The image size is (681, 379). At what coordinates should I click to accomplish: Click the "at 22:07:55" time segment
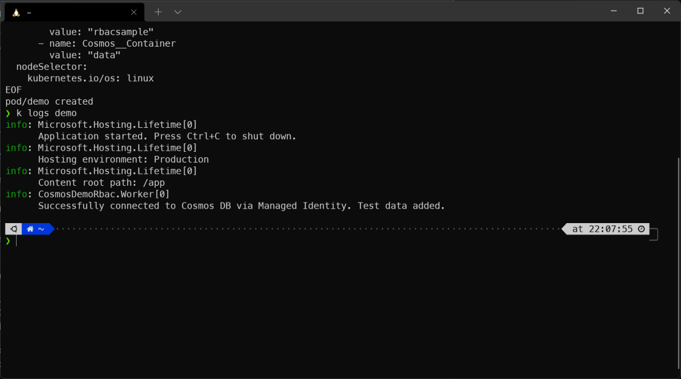[x=602, y=229]
